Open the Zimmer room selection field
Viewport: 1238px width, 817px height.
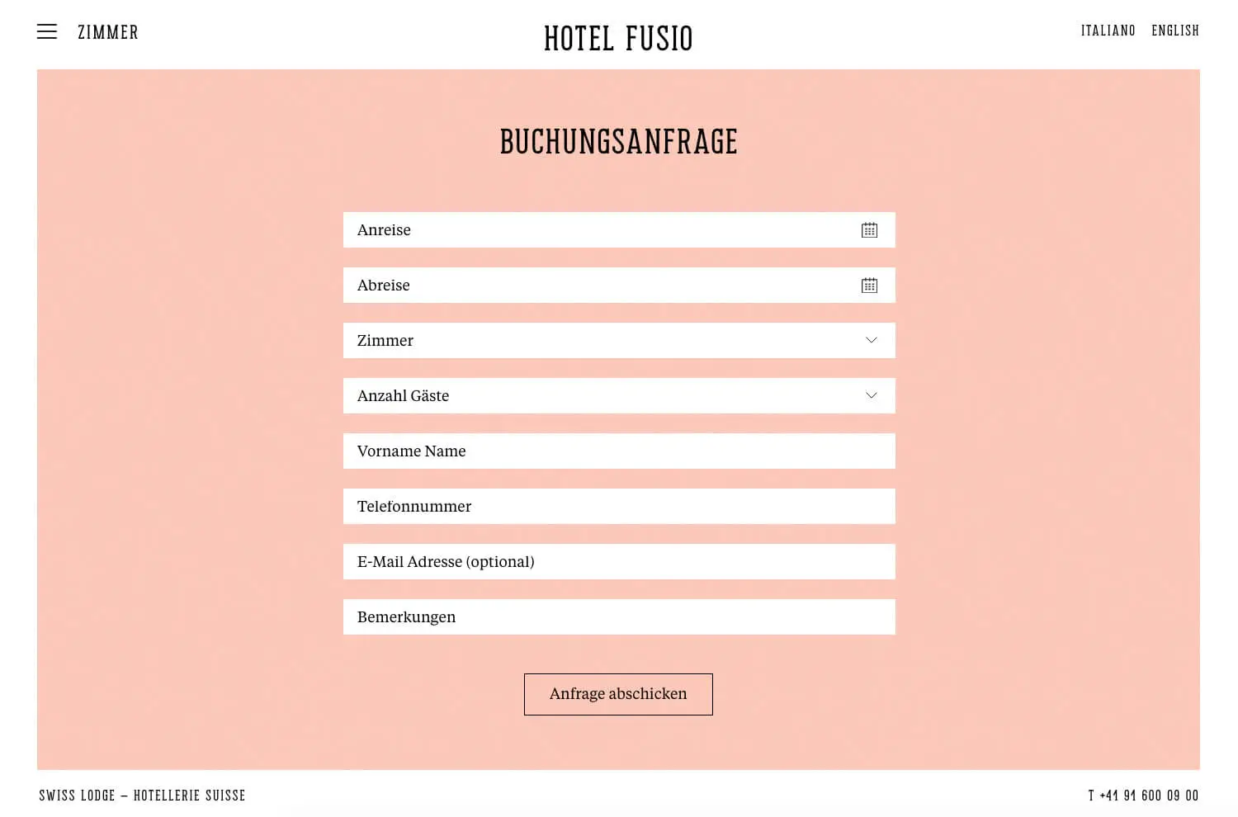tap(594, 340)
